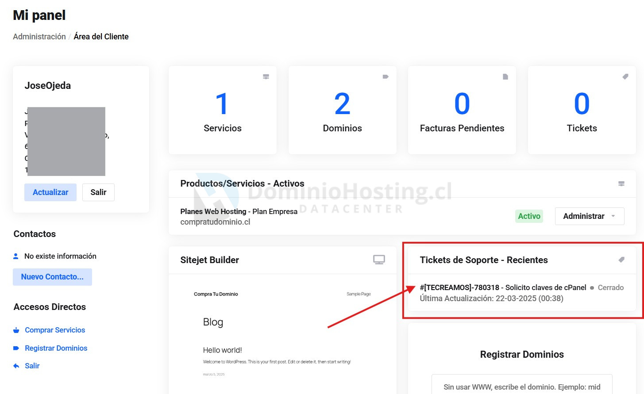Click the arrow icon beside Salir link

point(16,366)
